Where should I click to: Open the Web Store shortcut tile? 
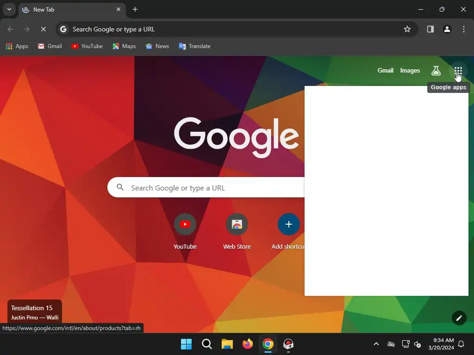click(x=237, y=232)
